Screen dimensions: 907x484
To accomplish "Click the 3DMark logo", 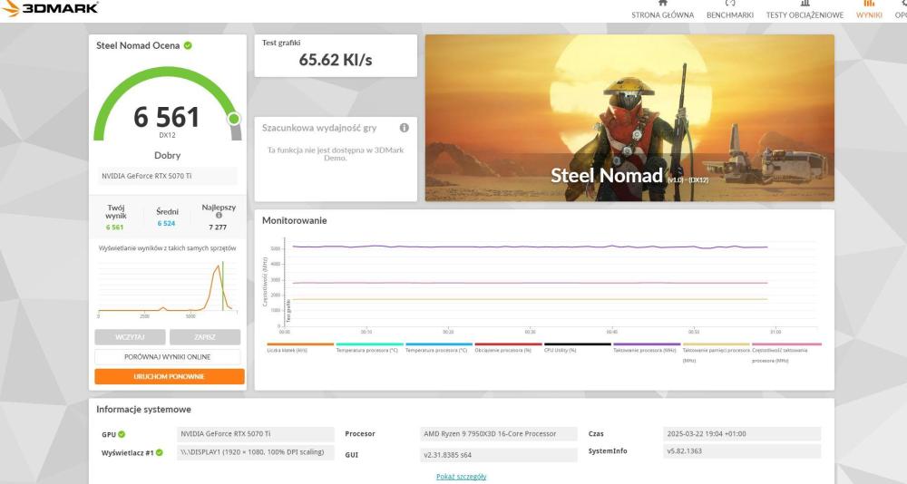I will point(50,7).
